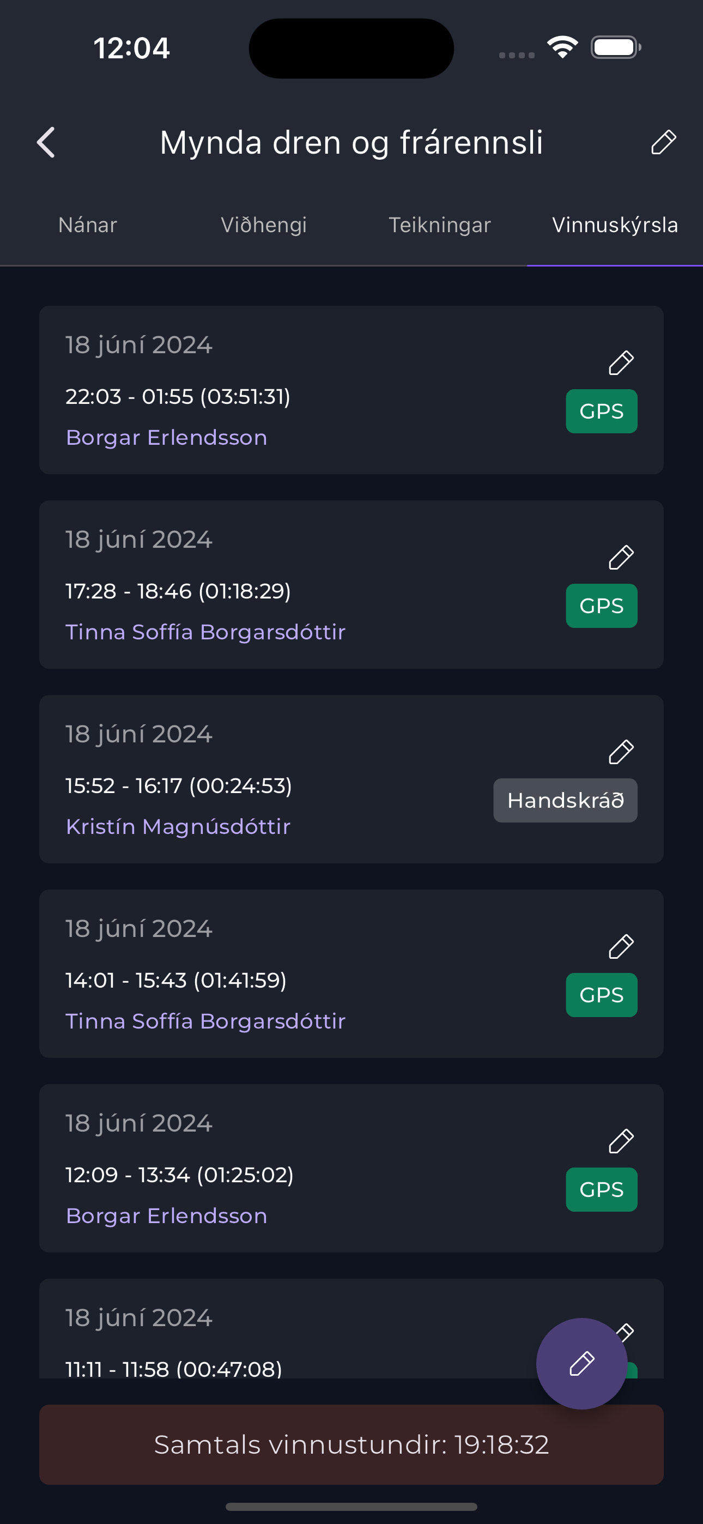Open Kristín Magnúsdóttir profile link
703x1524 pixels.
[x=178, y=827]
